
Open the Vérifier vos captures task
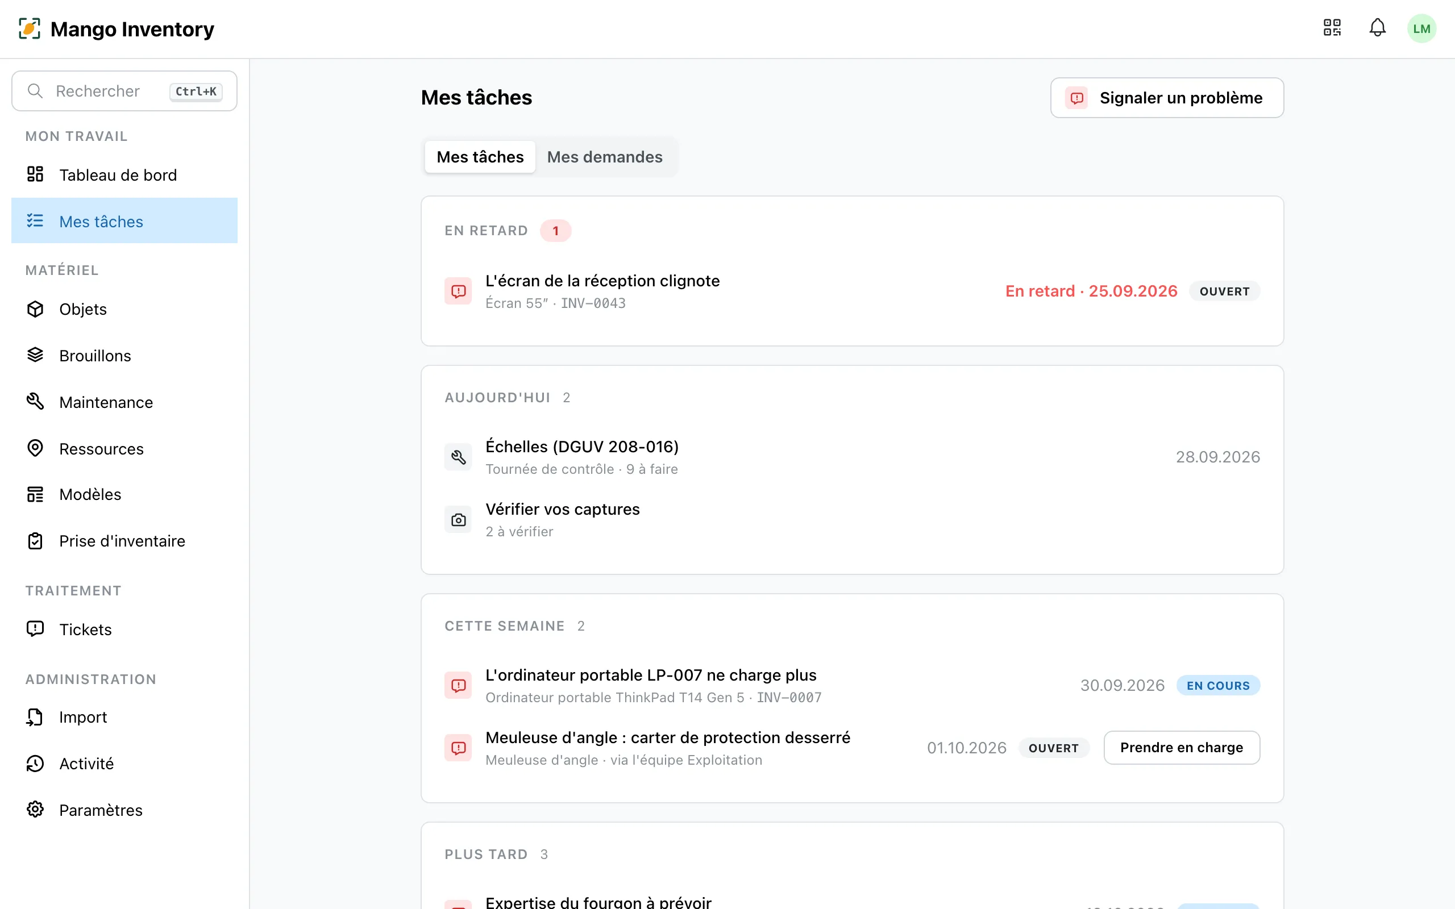[x=852, y=519]
